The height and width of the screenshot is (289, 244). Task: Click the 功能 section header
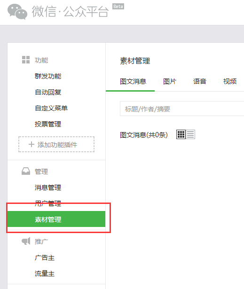[x=41, y=60]
